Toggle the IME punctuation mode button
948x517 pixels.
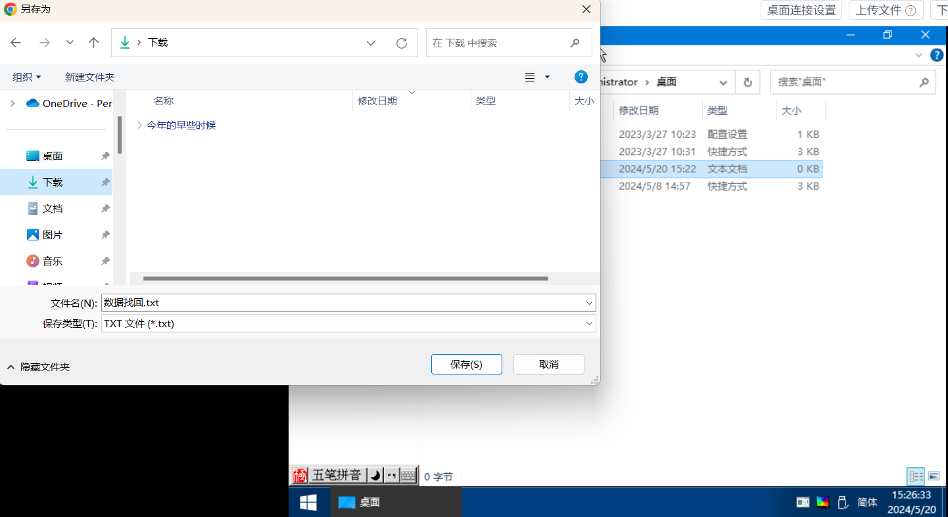click(x=392, y=475)
